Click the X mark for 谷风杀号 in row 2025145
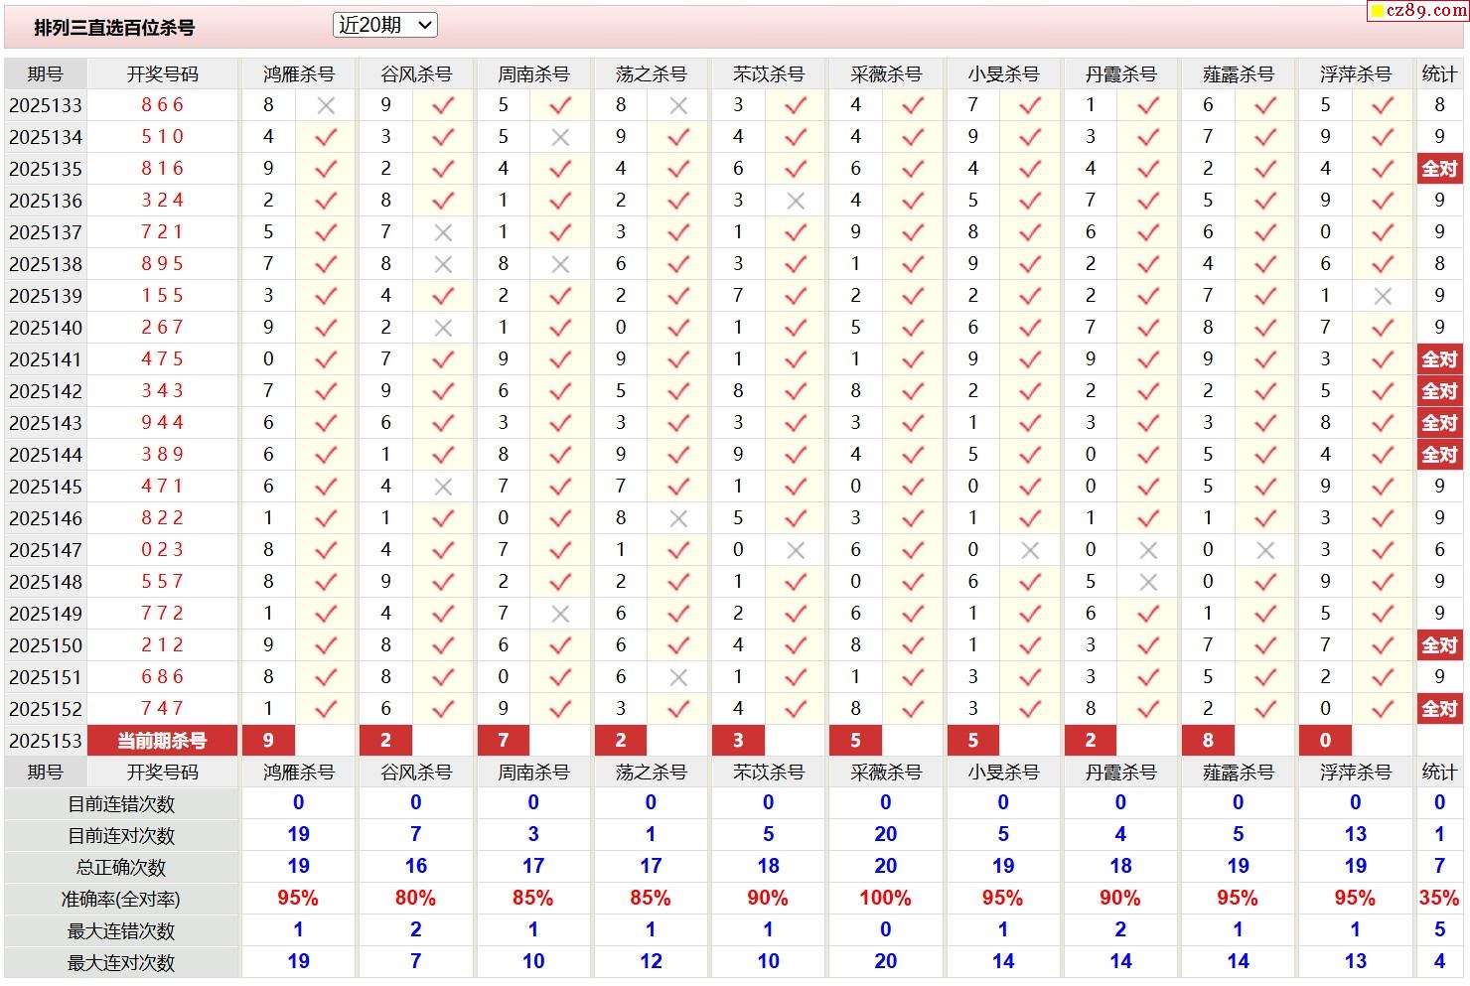 [x=443, y=487]
